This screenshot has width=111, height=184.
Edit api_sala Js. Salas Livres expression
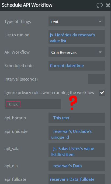click(77, 150)
